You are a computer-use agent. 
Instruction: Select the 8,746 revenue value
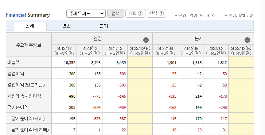pos(96,63)
